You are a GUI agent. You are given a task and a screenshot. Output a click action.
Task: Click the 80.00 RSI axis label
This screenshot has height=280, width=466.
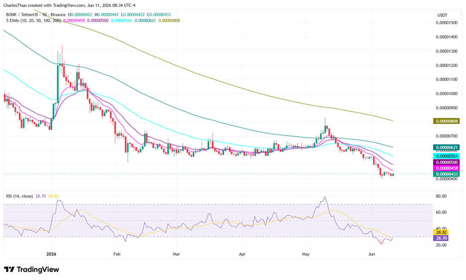coord(441,196)
